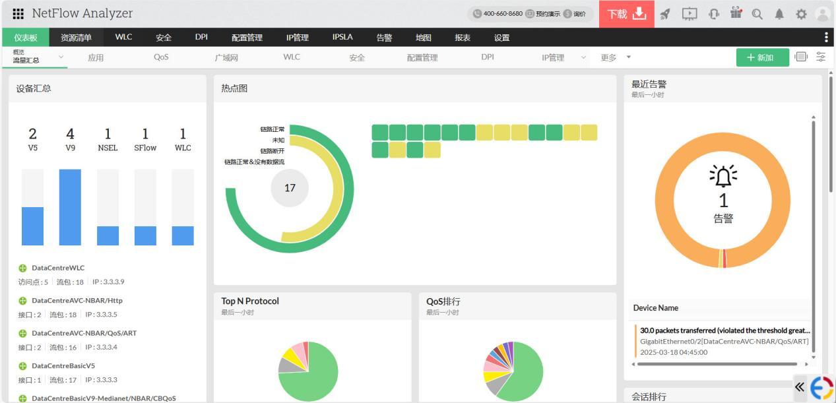This screenshot has width=836, height=403.
Task: Click the rocket quick-start icon
Action: pyautogui.click(x=665, y=14)
